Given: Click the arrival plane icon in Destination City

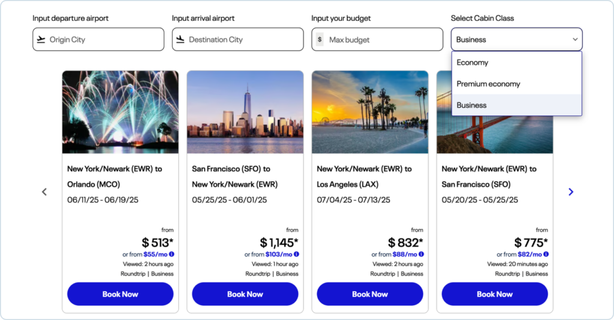Looking at the screenshot, I should coord(180,39).
